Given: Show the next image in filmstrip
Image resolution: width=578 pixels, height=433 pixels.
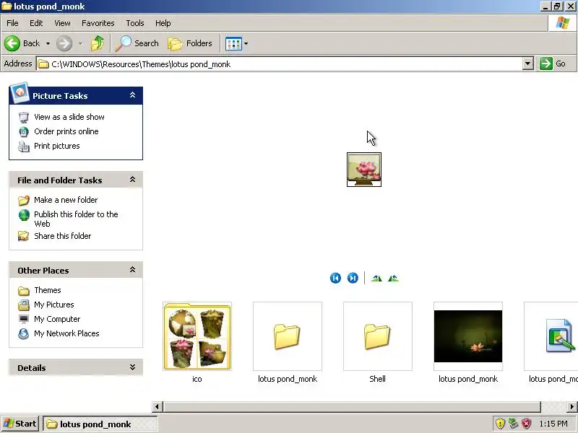Looking at the screenshot, I should (353, 278).
